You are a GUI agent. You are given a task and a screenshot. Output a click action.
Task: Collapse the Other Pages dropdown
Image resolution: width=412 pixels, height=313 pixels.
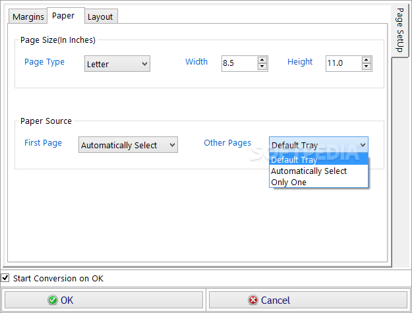[x=318, y=145]
